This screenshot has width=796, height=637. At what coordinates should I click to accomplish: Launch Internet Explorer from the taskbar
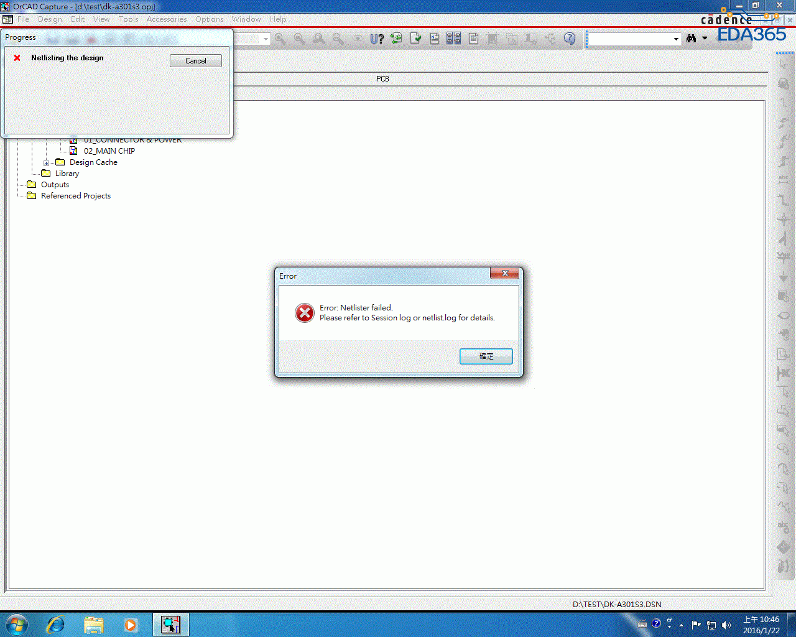[55, 625]
